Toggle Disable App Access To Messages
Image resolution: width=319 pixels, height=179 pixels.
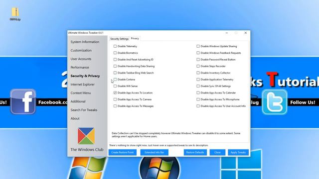point(115,106)
